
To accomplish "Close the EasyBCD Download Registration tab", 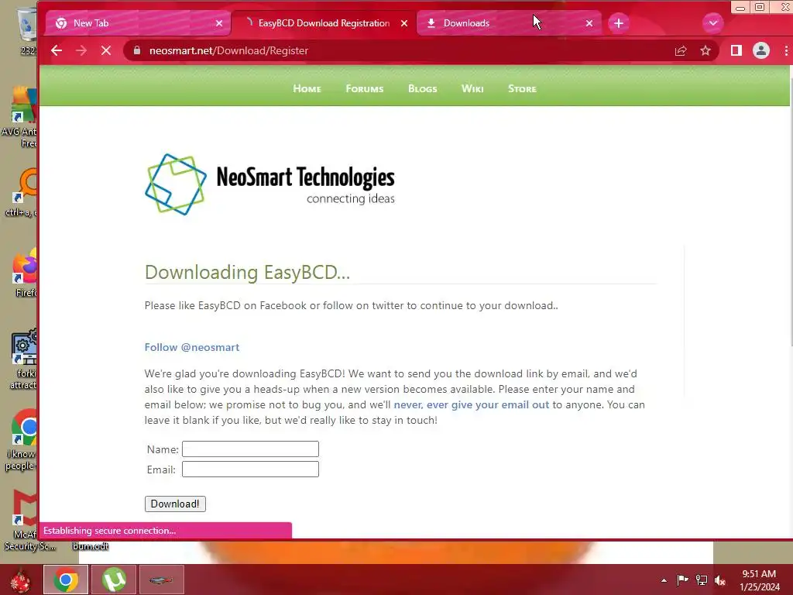I will coord(404,23).
